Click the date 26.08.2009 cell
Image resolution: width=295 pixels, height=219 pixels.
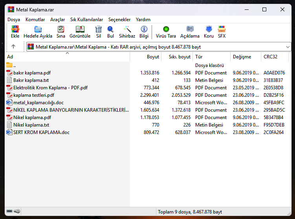(246, 103)
